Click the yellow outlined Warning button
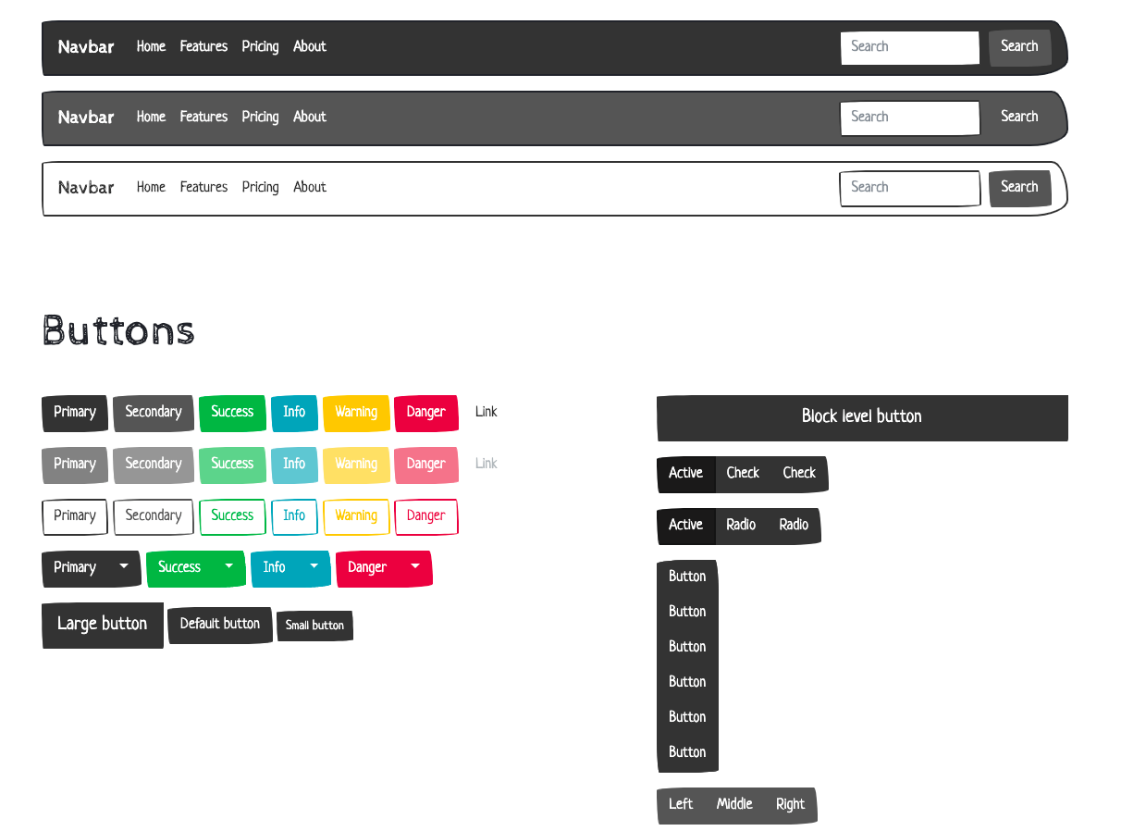 click(356, 517)
